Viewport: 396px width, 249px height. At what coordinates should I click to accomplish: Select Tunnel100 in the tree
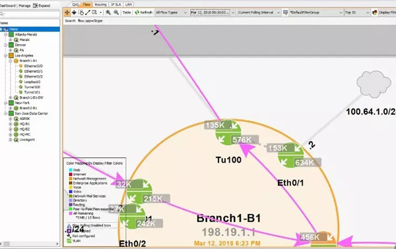(x=32, y=87)
